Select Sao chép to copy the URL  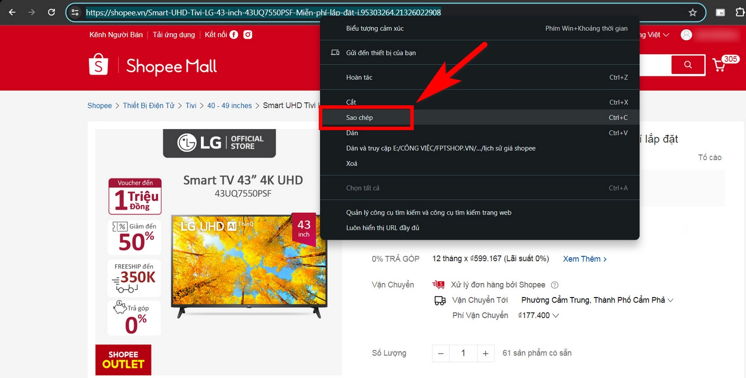click(479, 118)
